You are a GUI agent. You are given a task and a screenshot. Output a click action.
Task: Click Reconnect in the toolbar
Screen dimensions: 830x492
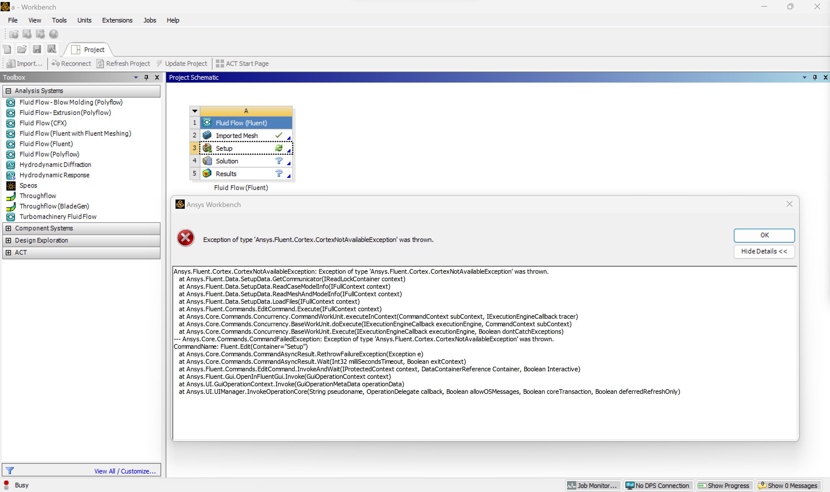71,63
